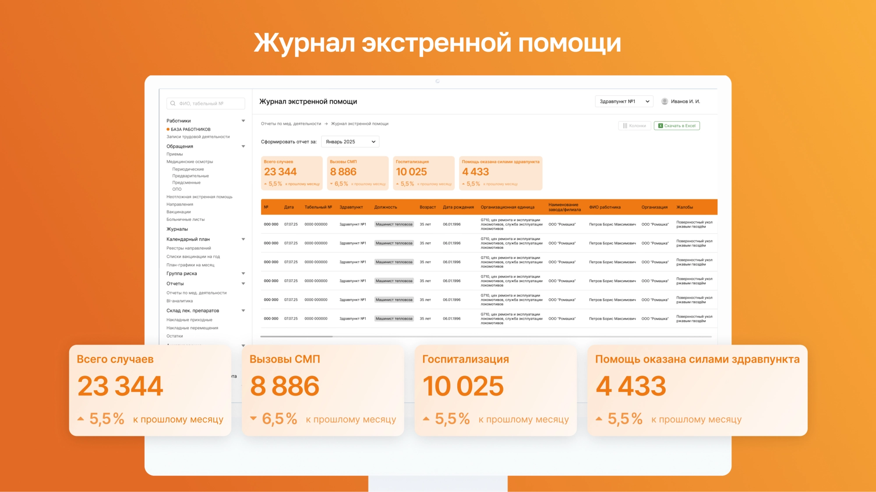Image resolution: width=876 pixels, height=492 pixels.
Task: Expand the Работники section chevron
Action: click(244, 120)
